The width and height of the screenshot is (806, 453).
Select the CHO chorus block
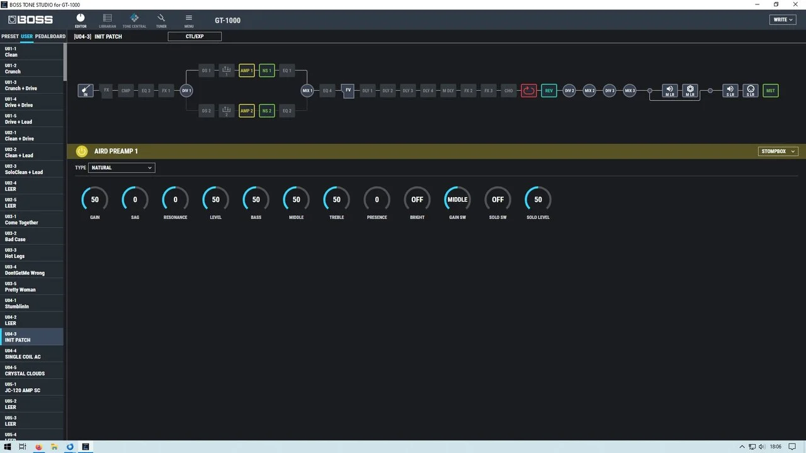pos(508,90)
